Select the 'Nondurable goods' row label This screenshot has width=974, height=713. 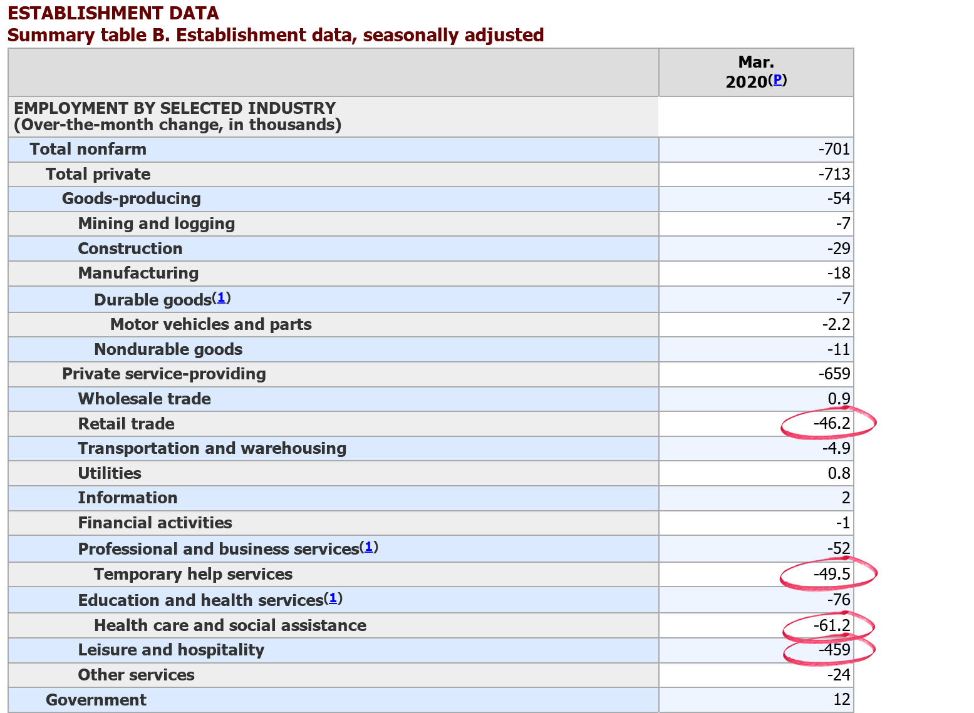pos(168,349)
